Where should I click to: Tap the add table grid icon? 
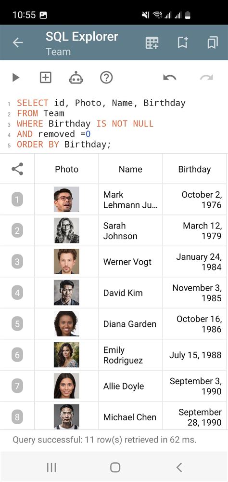(152, 43)
